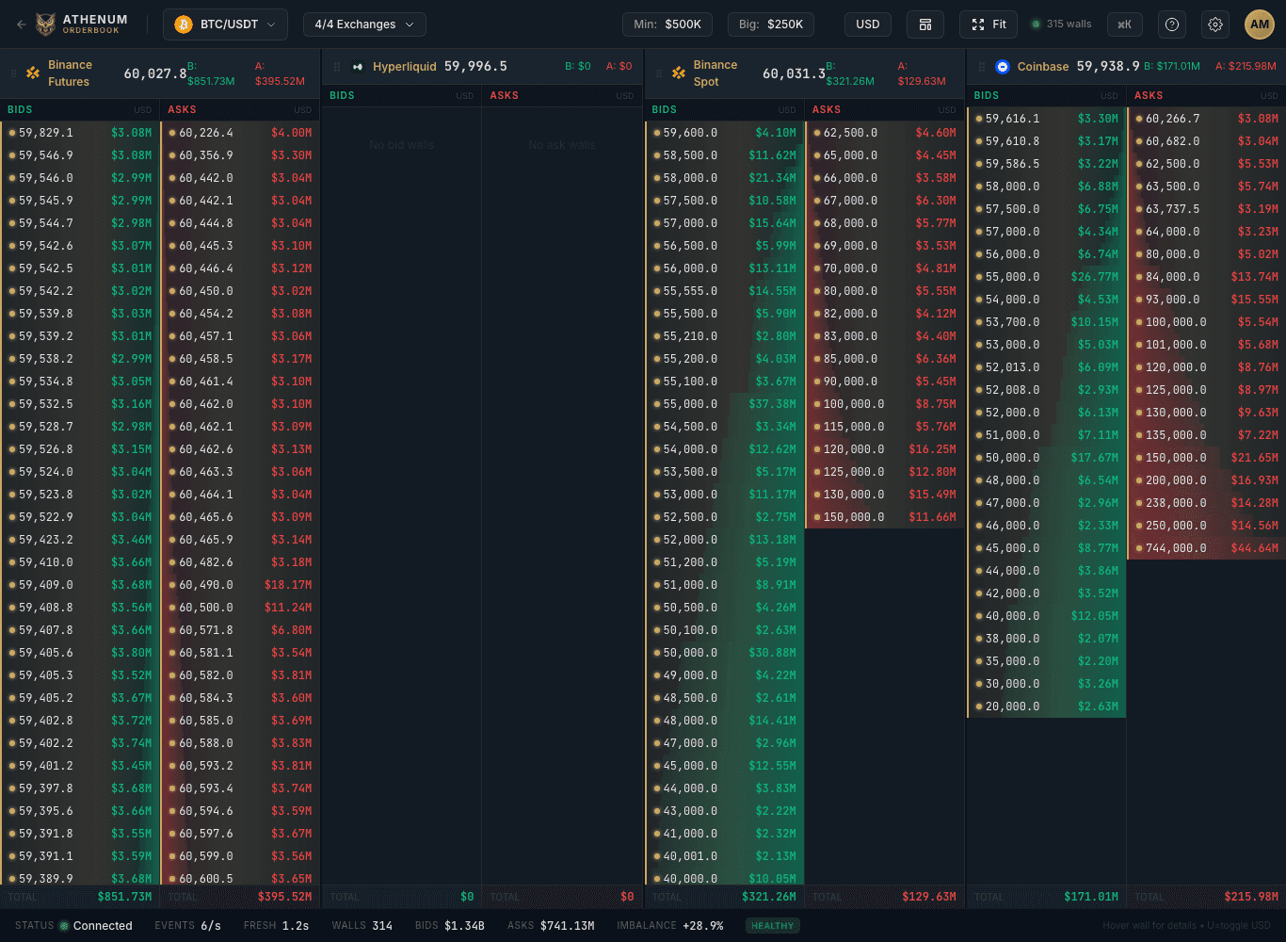The height and width of the screenshot is (942, 1286).
Task: Click the EVENTS 6/s status entry
Action: (187, 926)
